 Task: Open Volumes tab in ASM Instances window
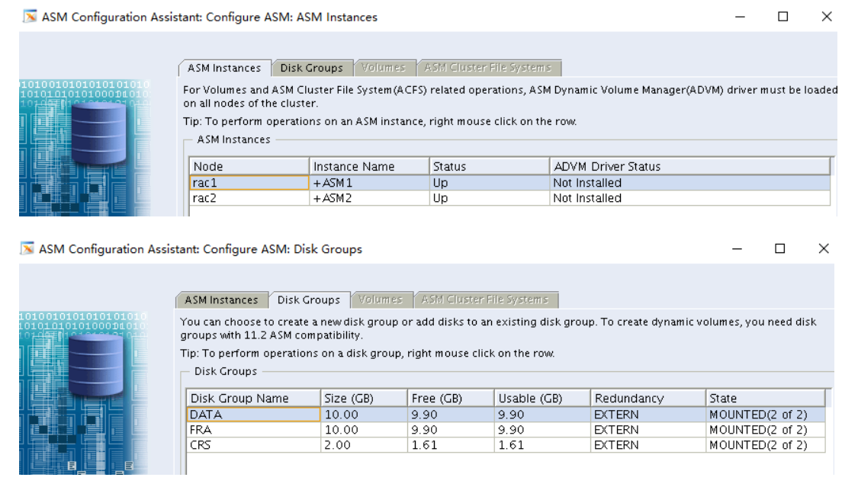(x=384, y=68)
